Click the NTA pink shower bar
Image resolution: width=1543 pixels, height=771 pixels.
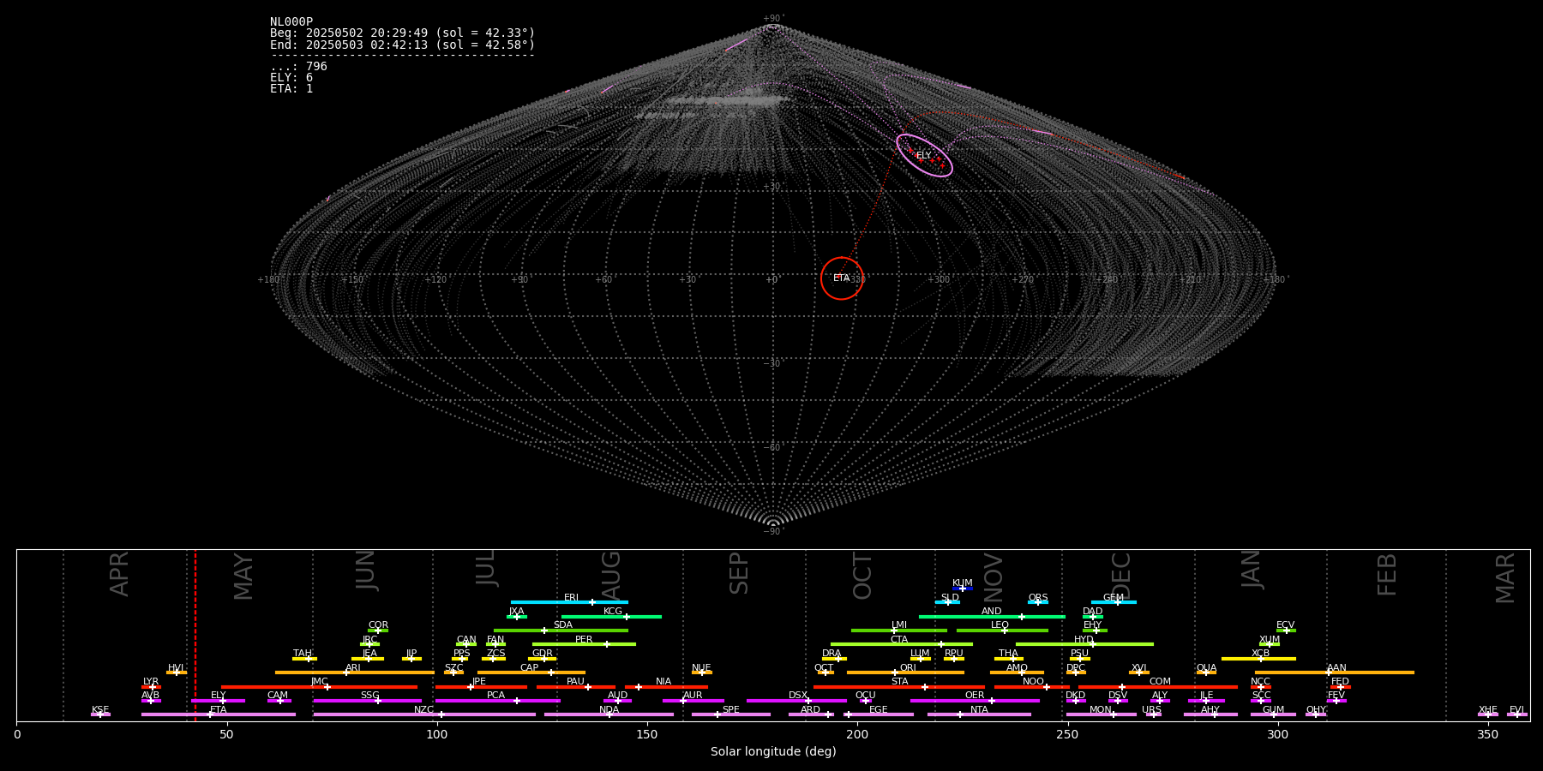[x=979, y=714]
